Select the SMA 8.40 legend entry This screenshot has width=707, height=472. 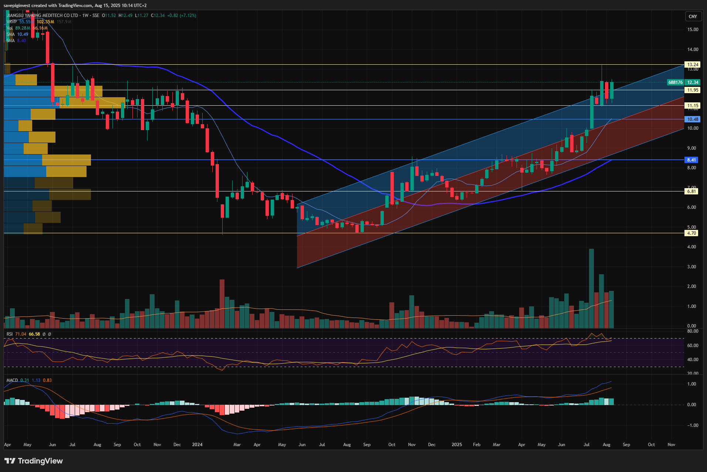point(16,41)
